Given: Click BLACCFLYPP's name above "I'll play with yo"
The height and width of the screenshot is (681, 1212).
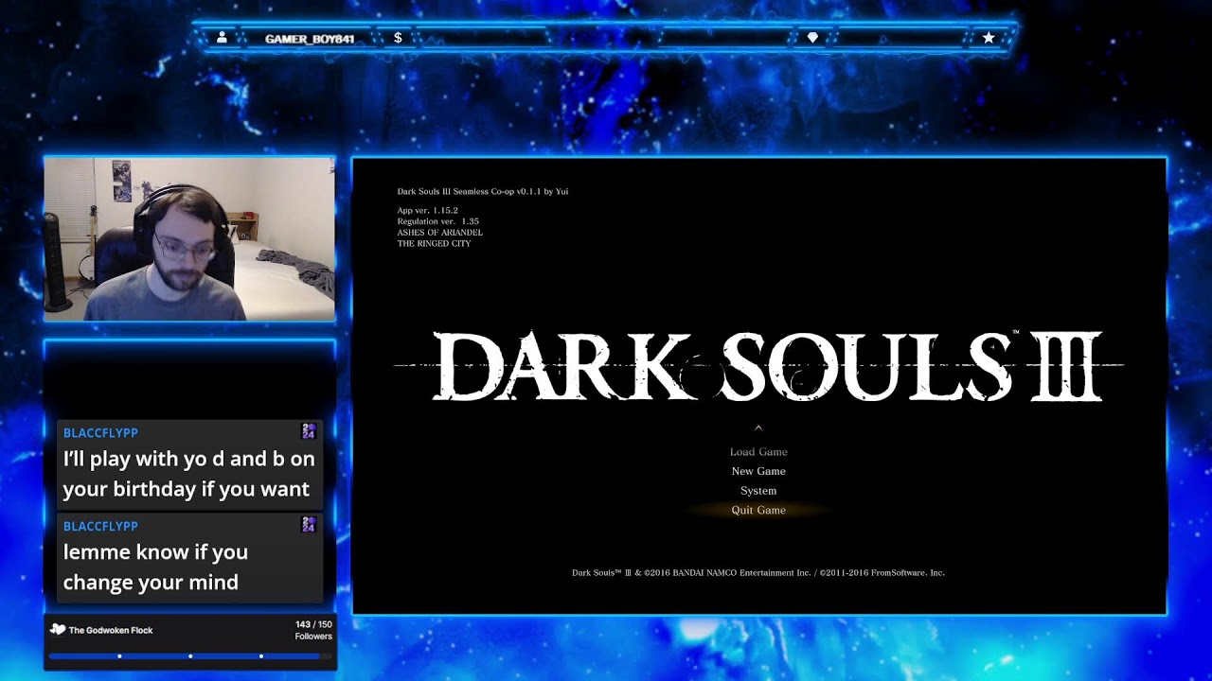Looking at the screenshot, I should tap(100, 432).
